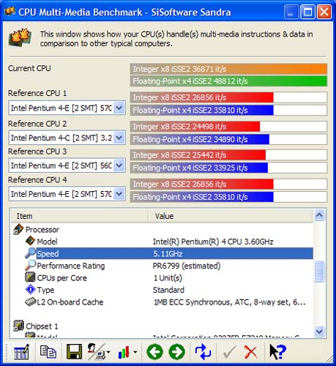This screenshot has height=366, width=336.
Task: Open the Reference CPU 4 dropdown
Action: pyautogui.click(x=119, y=194)
